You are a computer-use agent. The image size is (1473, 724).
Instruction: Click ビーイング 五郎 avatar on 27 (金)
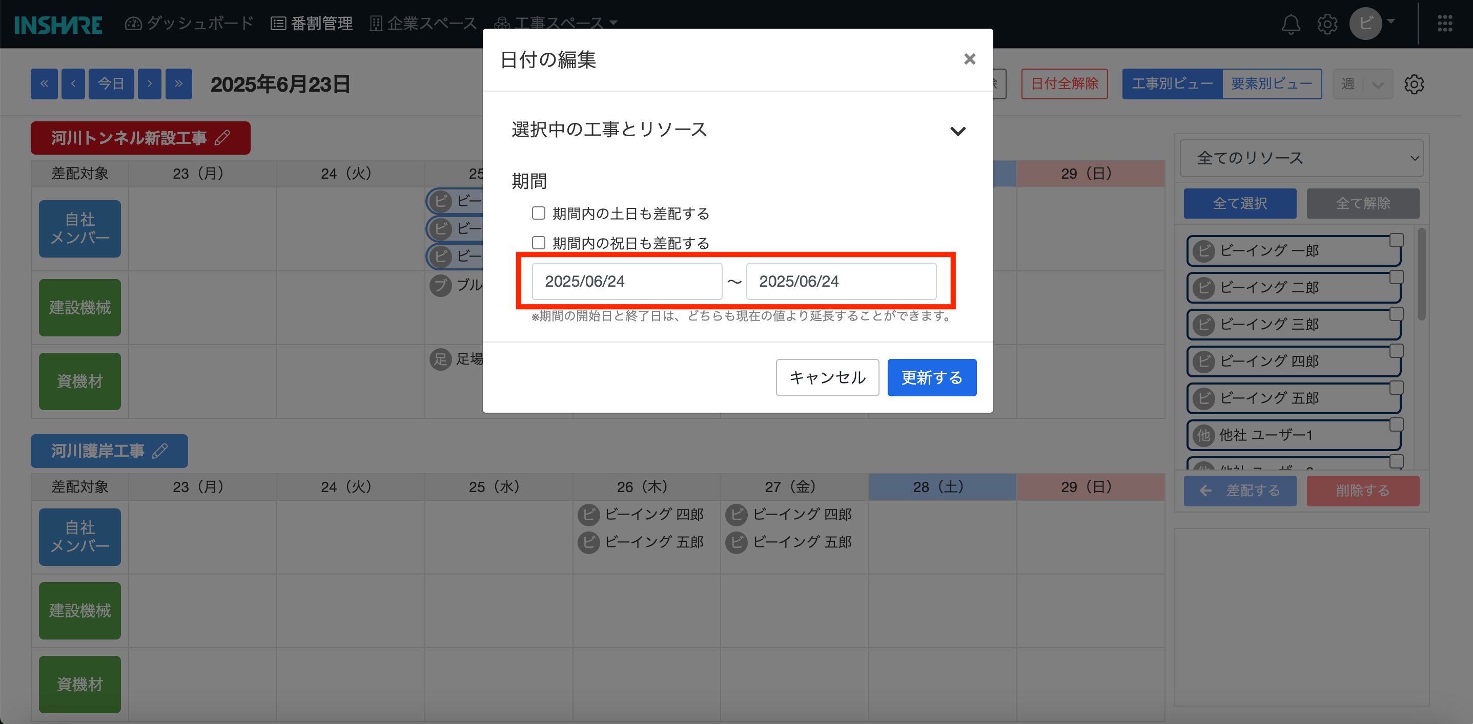(736, 542)
